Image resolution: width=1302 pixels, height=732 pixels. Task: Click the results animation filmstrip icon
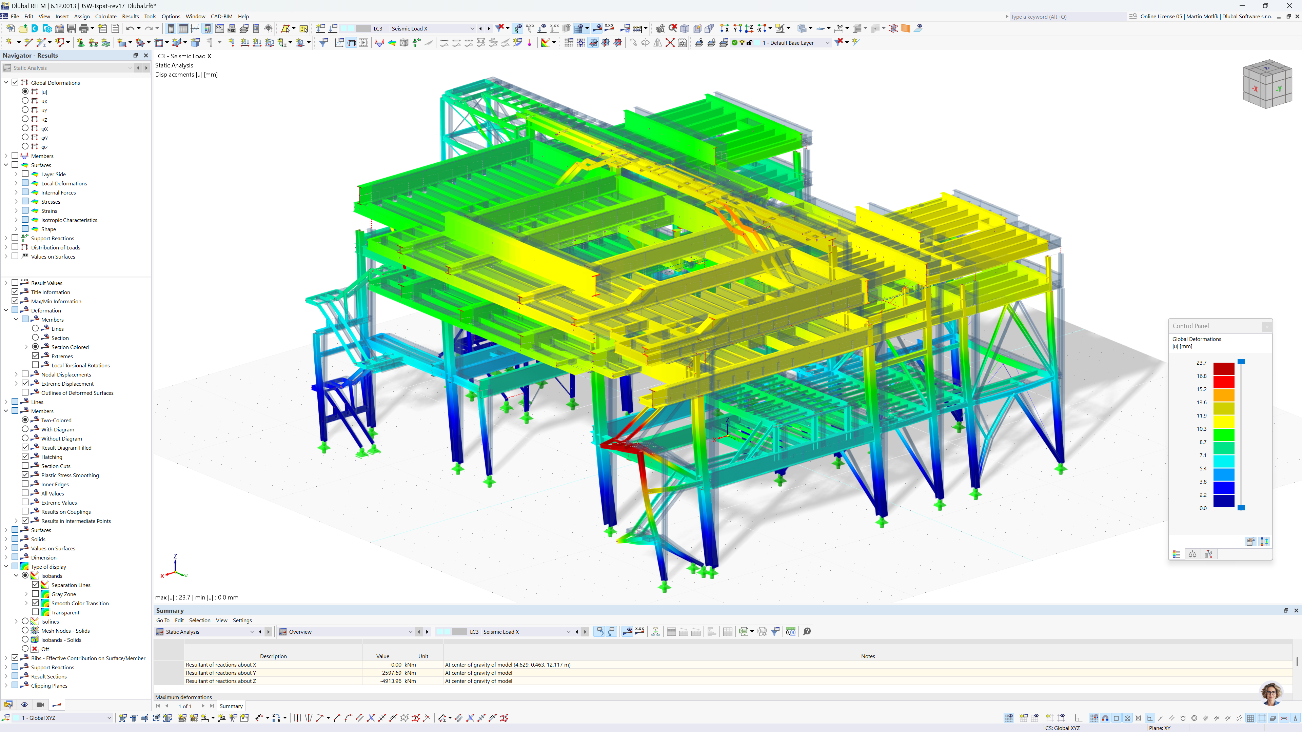(363, 42)
